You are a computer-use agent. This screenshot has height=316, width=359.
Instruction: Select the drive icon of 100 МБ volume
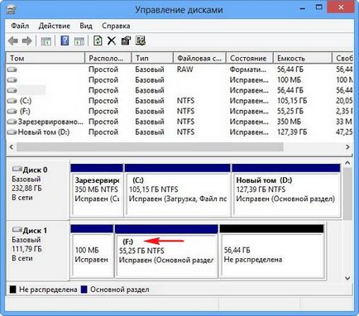coord(12,80)
